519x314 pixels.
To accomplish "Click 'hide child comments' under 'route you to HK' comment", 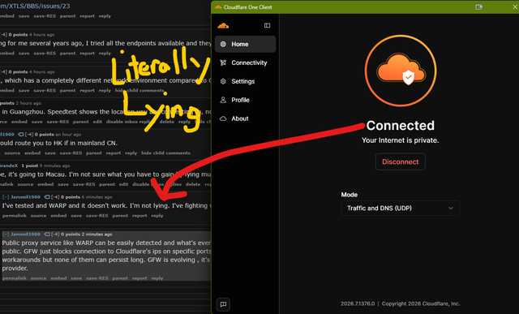I will (165, 153).
